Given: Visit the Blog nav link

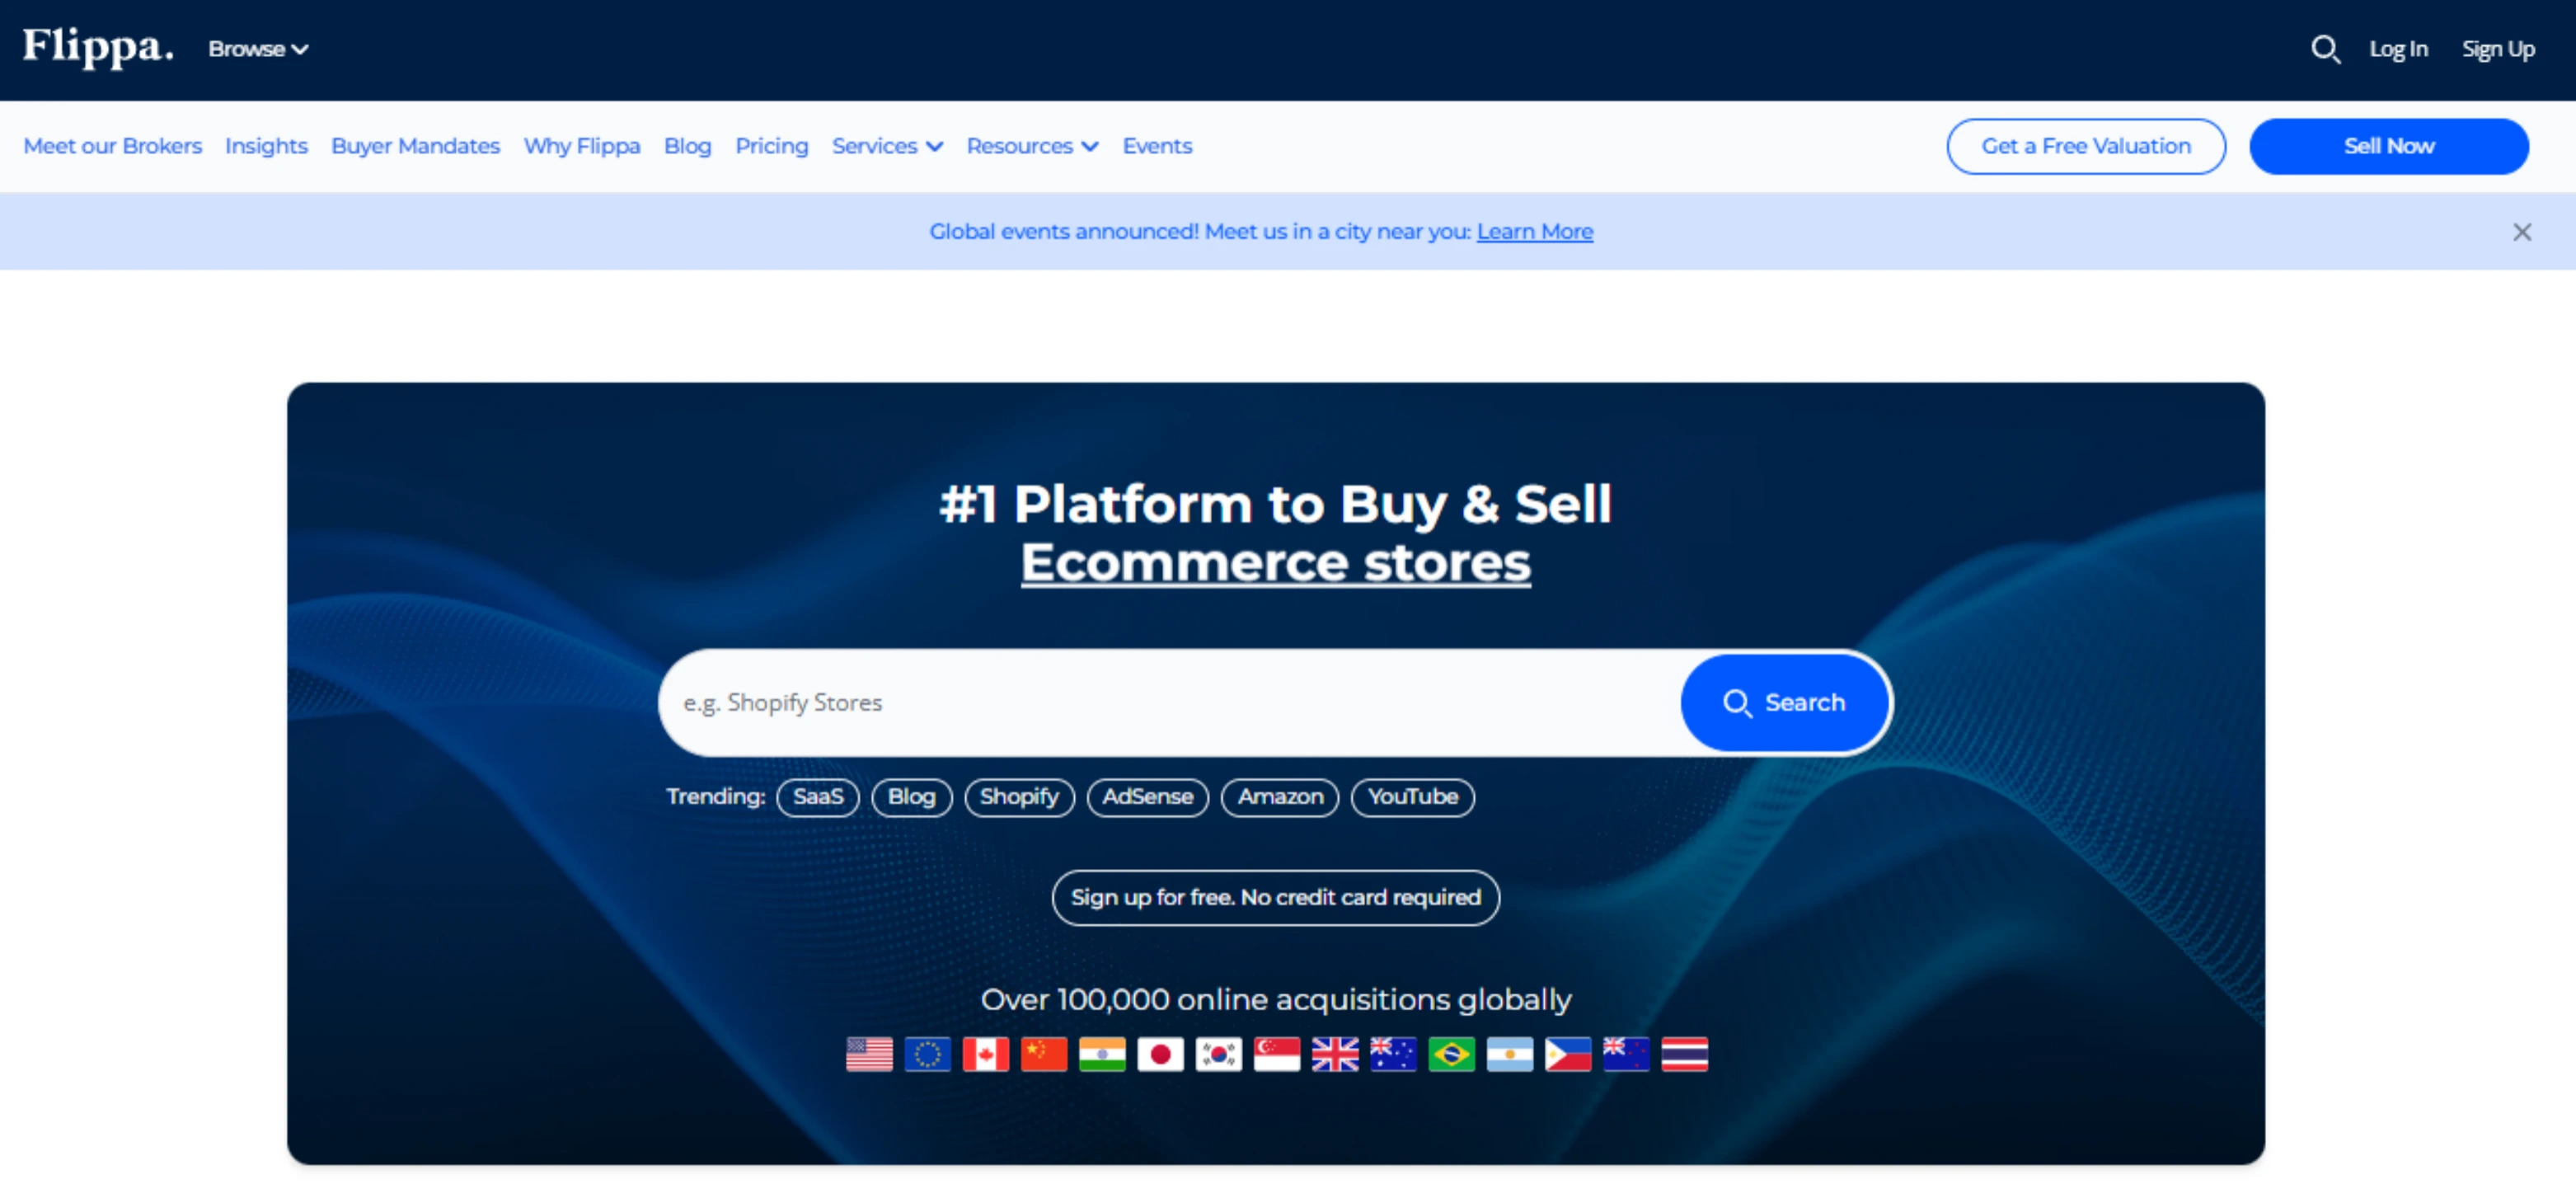Looking at the screenshot, I should point(687,146).
